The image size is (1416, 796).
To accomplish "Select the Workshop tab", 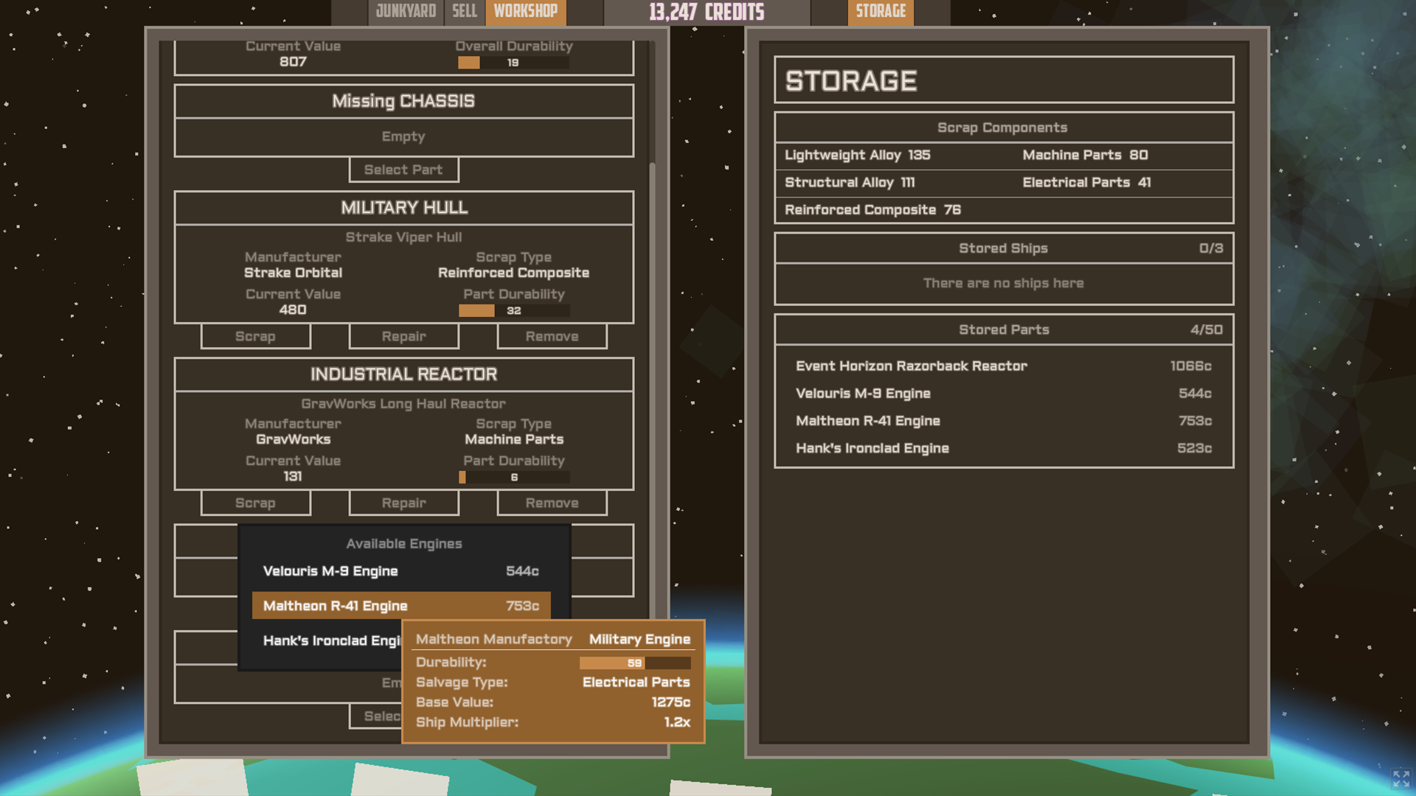I will 526,12.
